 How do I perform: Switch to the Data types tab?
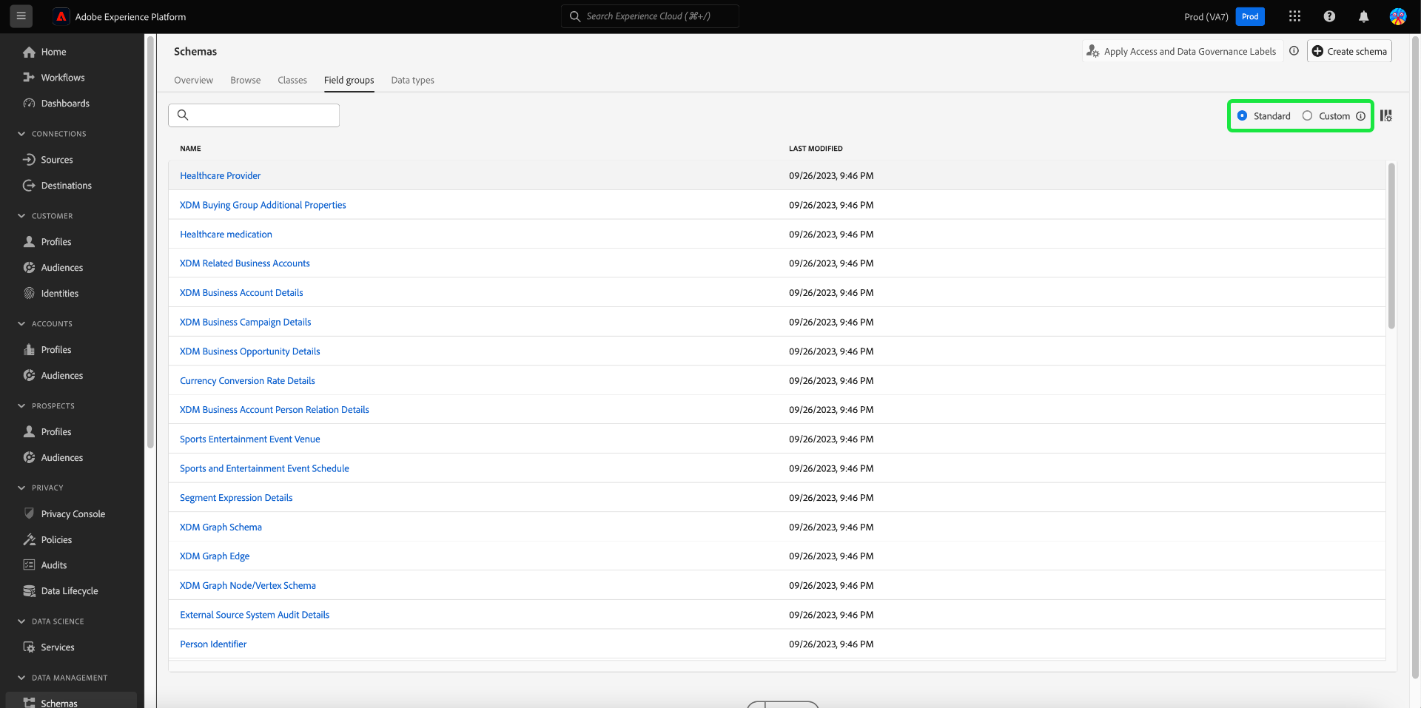[412, 80]
